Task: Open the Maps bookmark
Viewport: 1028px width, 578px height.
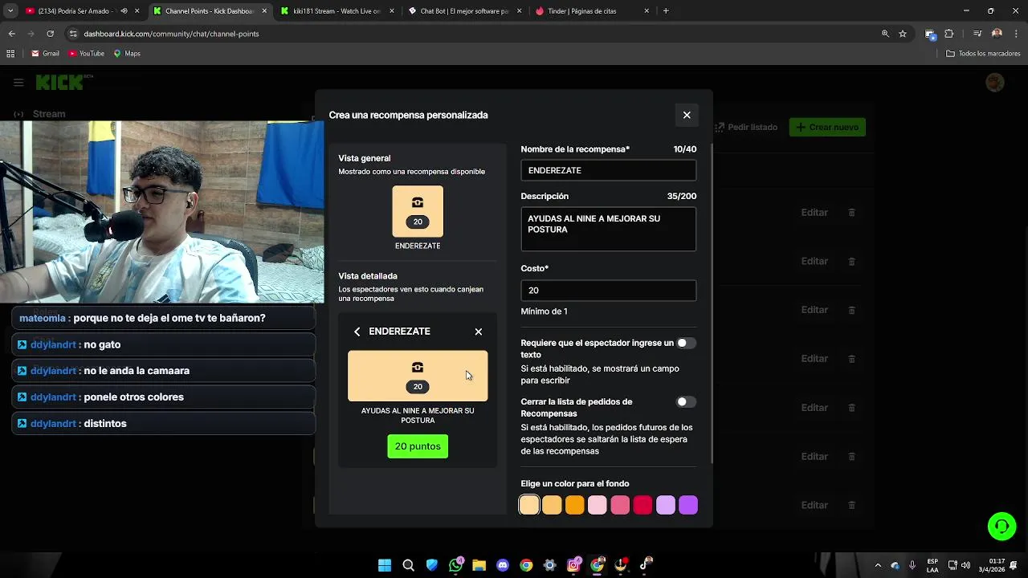Action: tap(127, 54)
